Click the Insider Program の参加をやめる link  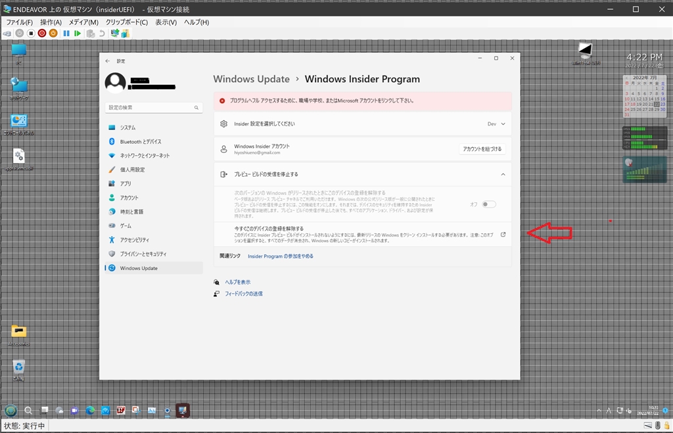281,256
